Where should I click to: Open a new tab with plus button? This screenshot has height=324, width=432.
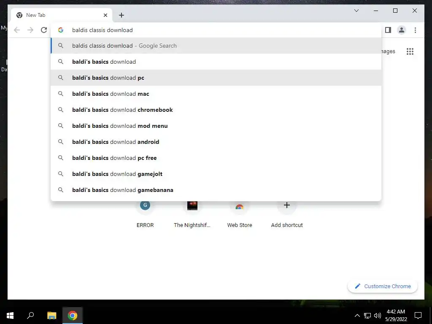coord(121,15)
